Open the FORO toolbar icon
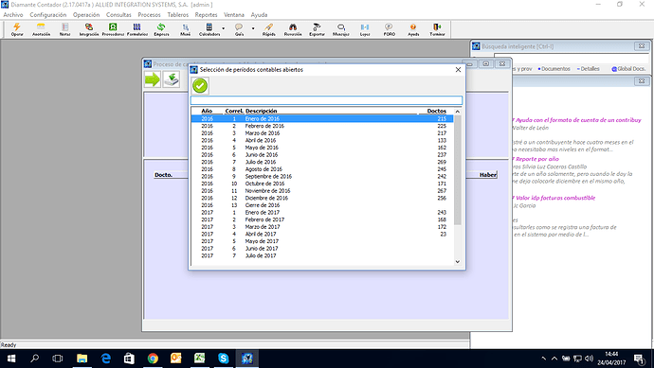 (x=390, y=29)
